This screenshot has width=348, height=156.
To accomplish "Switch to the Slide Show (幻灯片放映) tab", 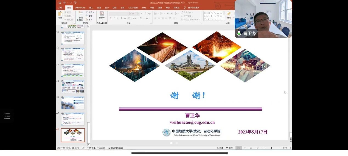I will pos(133,8).
